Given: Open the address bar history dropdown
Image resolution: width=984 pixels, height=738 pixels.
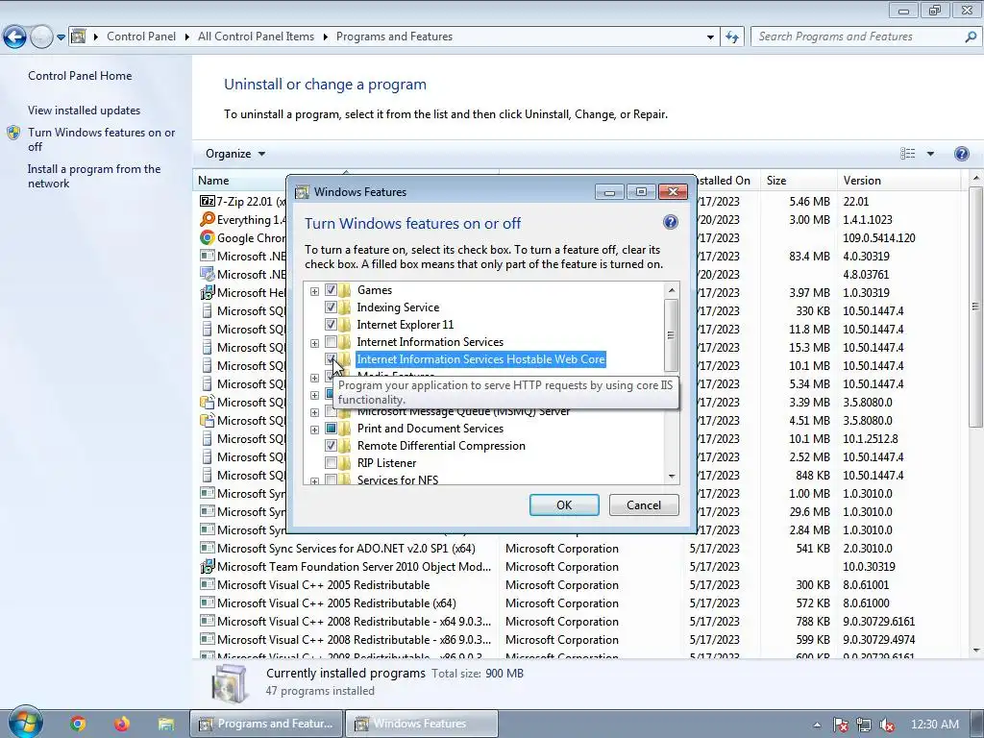Looking at the screenshot, I should (x=710, y=37).
